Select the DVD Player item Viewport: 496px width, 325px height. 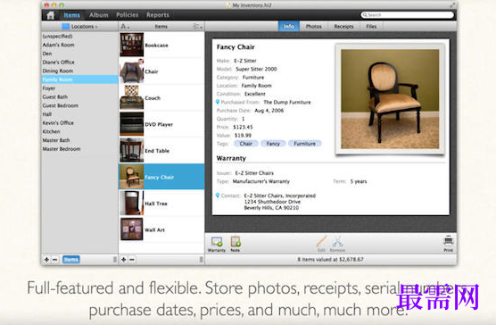161,124
